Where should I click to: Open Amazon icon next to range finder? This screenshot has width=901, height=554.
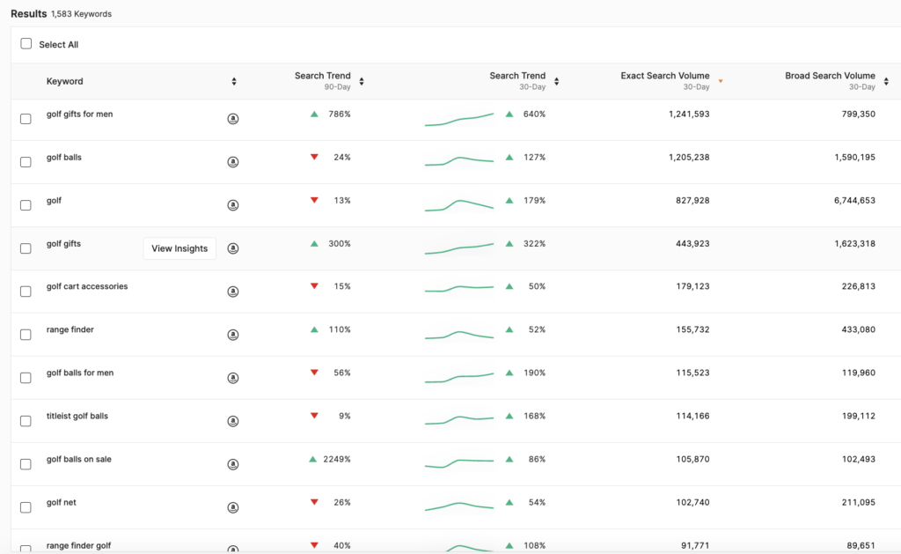tap(233, 335)
